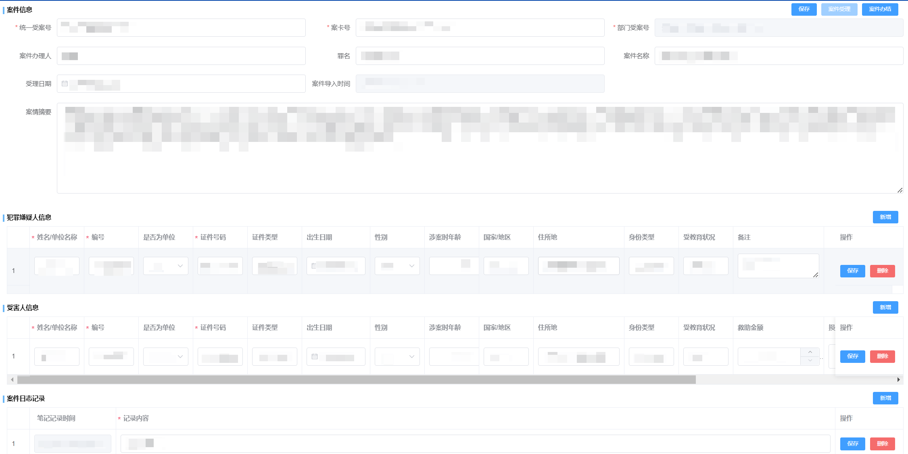Grab suspect 备注 textarea resize handle
The image size is (908, 454).
click(816, 275)
